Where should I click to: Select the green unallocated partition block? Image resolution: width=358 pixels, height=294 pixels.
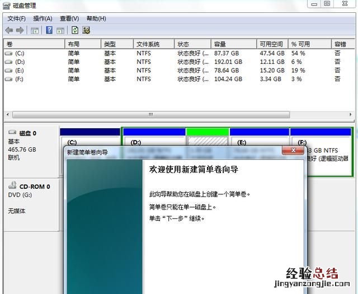[207, 139]
